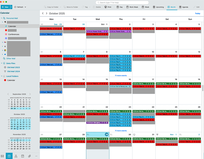
Task: Advance to next month with right arrow
Action: [x=46, y=13]
